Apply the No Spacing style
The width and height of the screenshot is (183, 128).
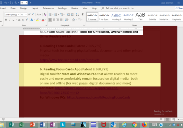(x=104, y=17)
